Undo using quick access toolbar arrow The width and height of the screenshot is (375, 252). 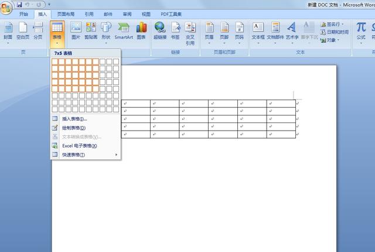[28, 5]
